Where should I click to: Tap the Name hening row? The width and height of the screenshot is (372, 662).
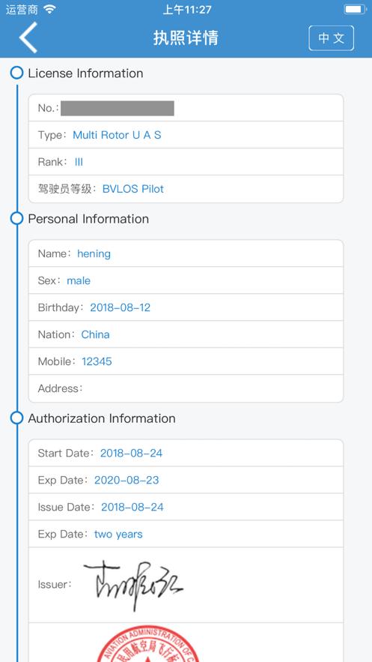[186, 253]
